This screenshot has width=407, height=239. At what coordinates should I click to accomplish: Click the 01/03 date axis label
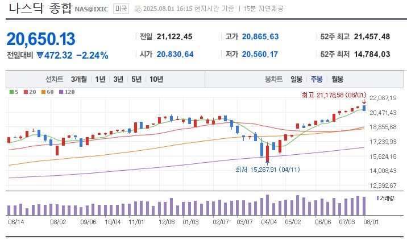coord(190,222)
